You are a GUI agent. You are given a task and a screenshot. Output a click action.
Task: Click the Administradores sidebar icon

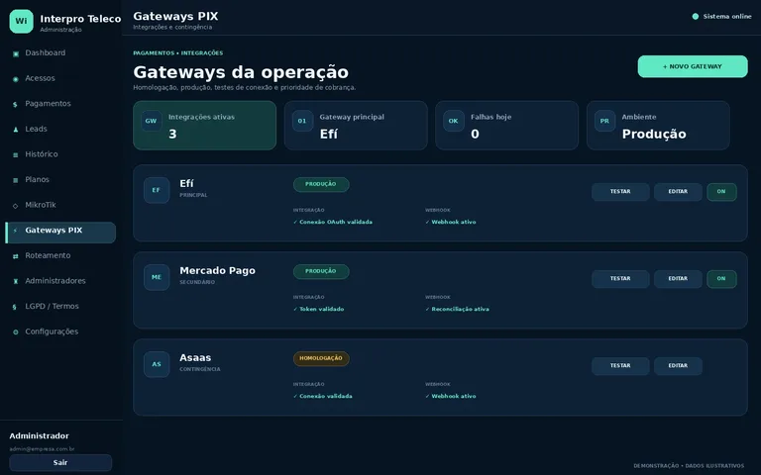[16, 281]
